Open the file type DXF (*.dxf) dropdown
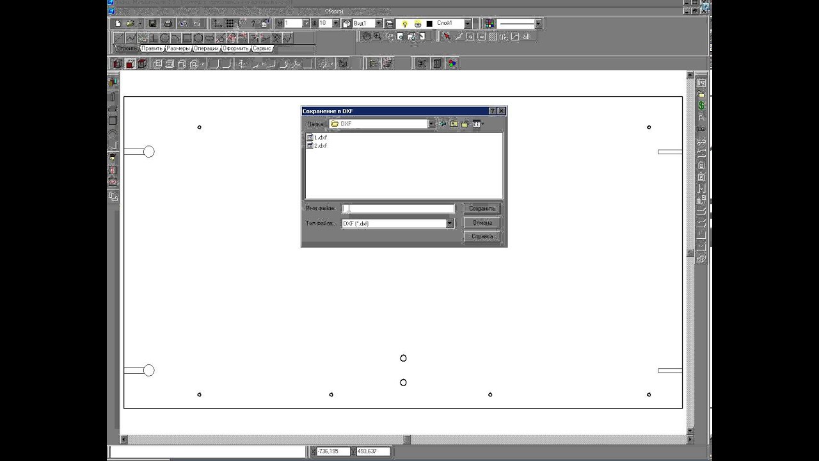The width and height of the screenshot is (819, 461). 450,223
